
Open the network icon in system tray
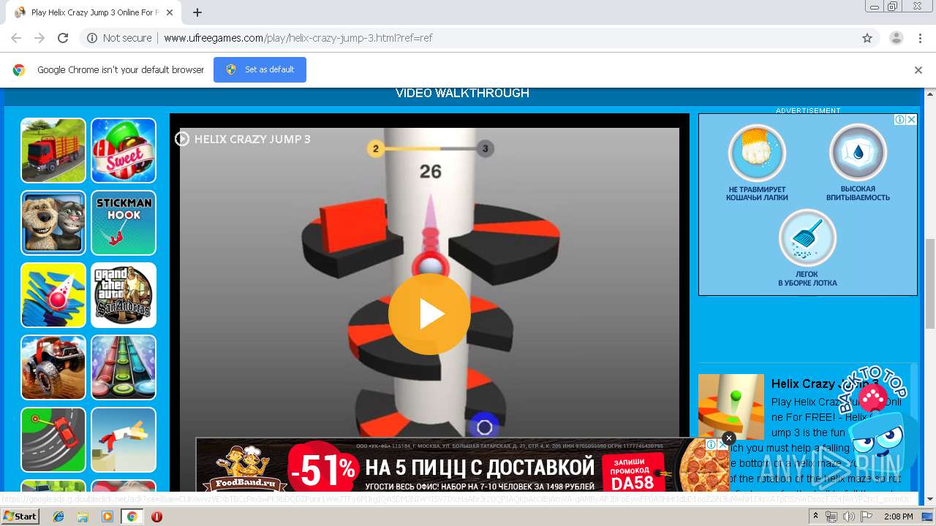click(831, 517)
